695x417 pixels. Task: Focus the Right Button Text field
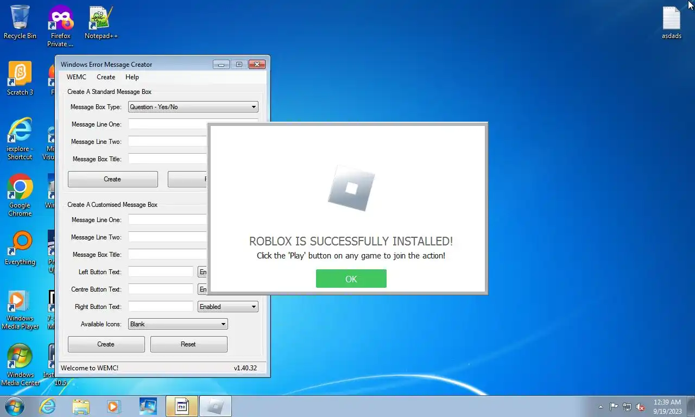click(161, 307)
